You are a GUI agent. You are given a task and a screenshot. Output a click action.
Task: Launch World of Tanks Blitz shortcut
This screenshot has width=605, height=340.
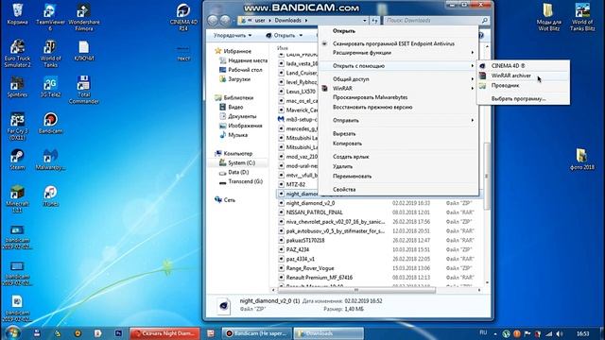point(582,17)
